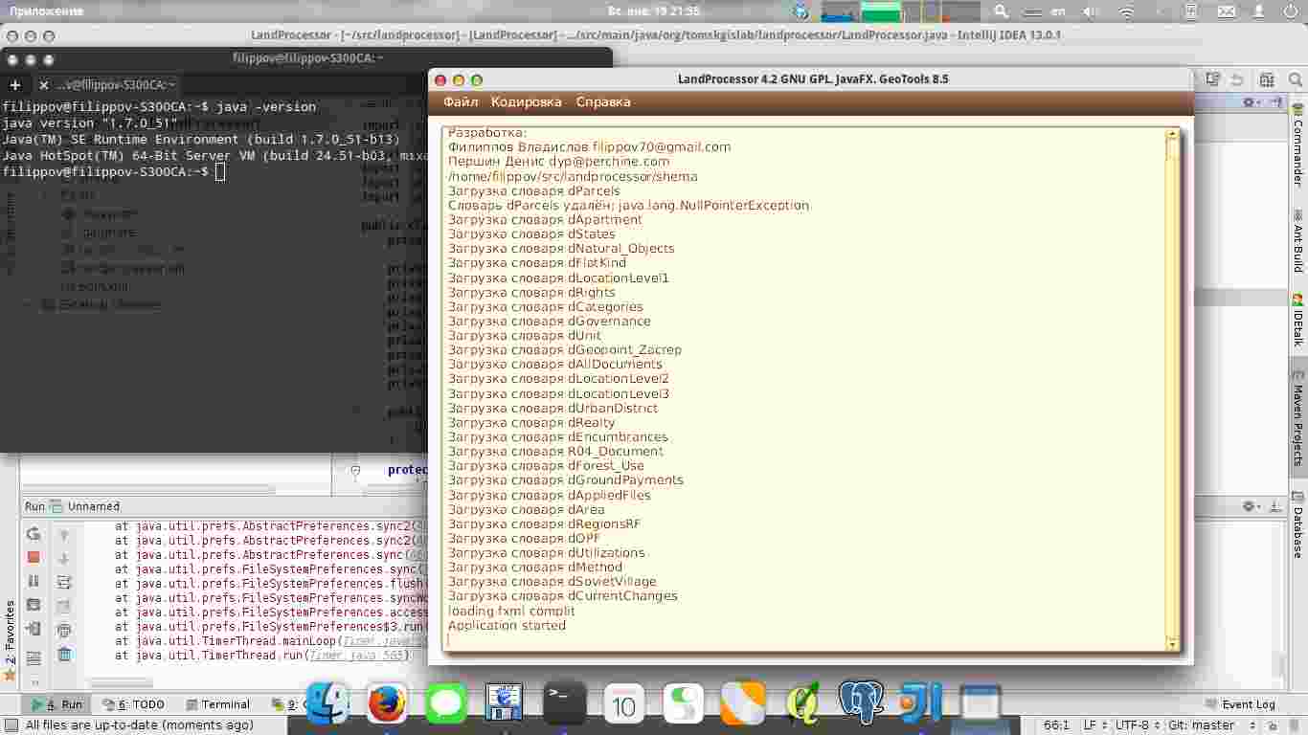Add a new terminal tab with plus
The height and width of the screenshot is (735, 1308).
(x=14, y=85)
